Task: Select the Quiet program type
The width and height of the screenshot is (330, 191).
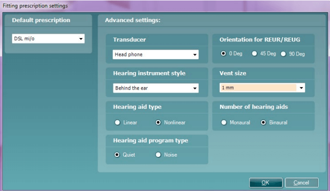Action: 117,155
